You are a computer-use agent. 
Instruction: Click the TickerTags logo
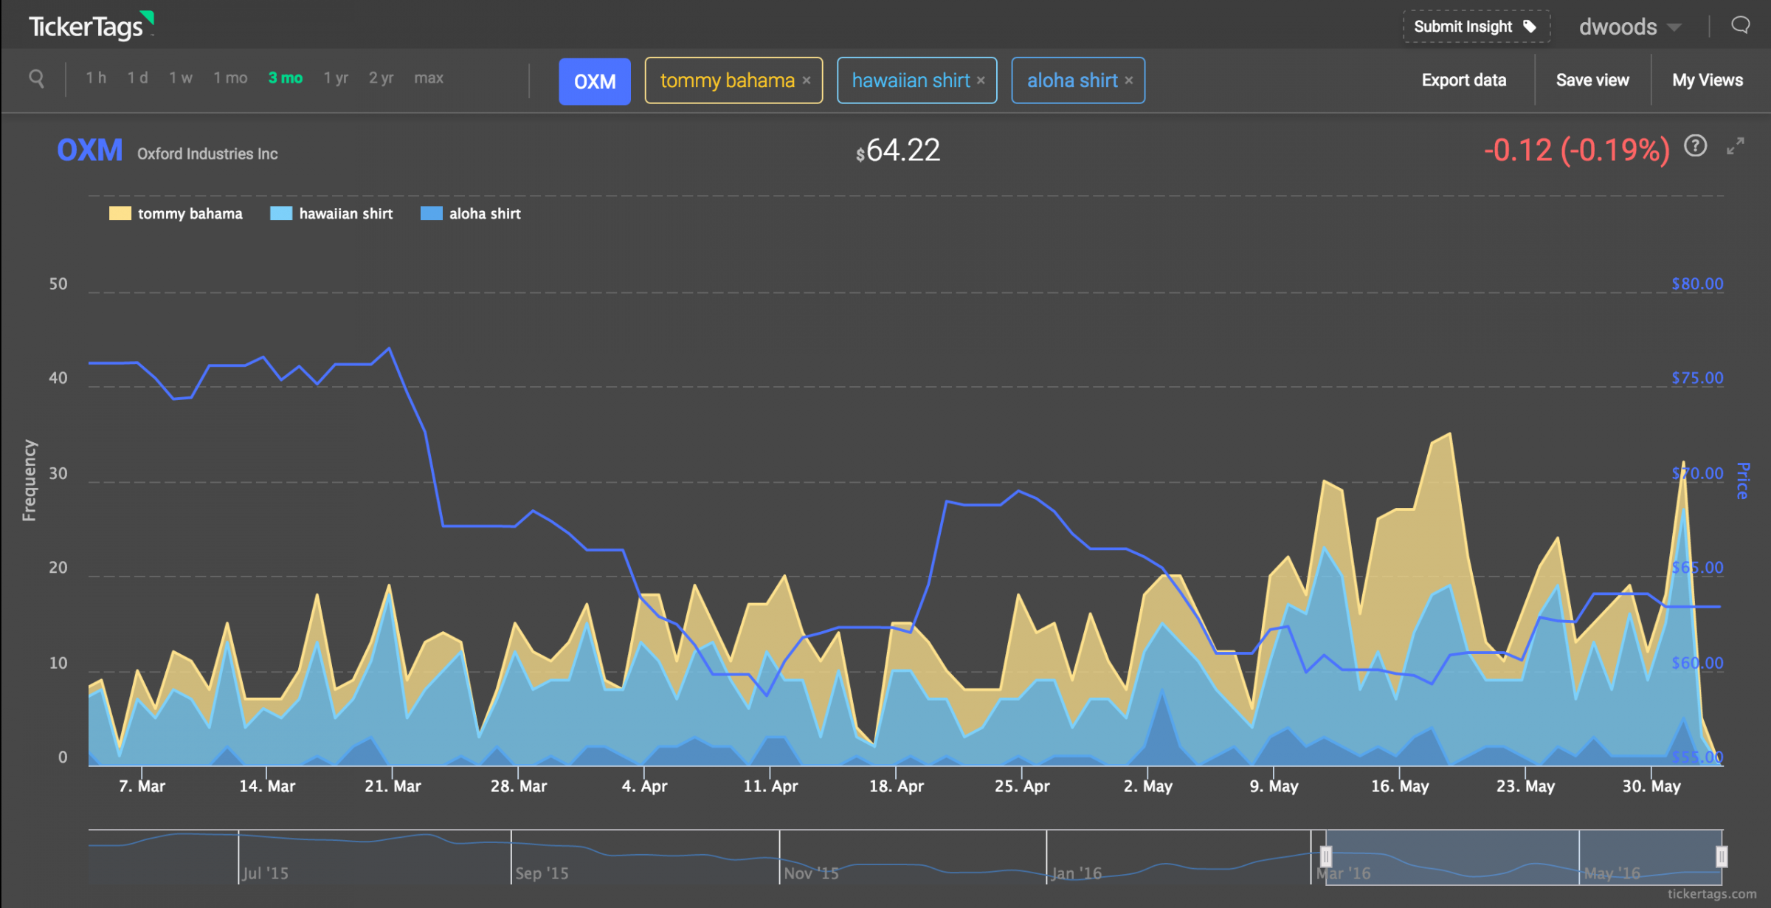pyautogui.click(x=91, y=26)
